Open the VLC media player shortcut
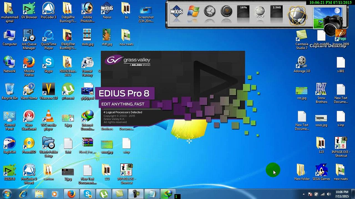The height and width of the screenshot is (199, 355). [48, 121]
